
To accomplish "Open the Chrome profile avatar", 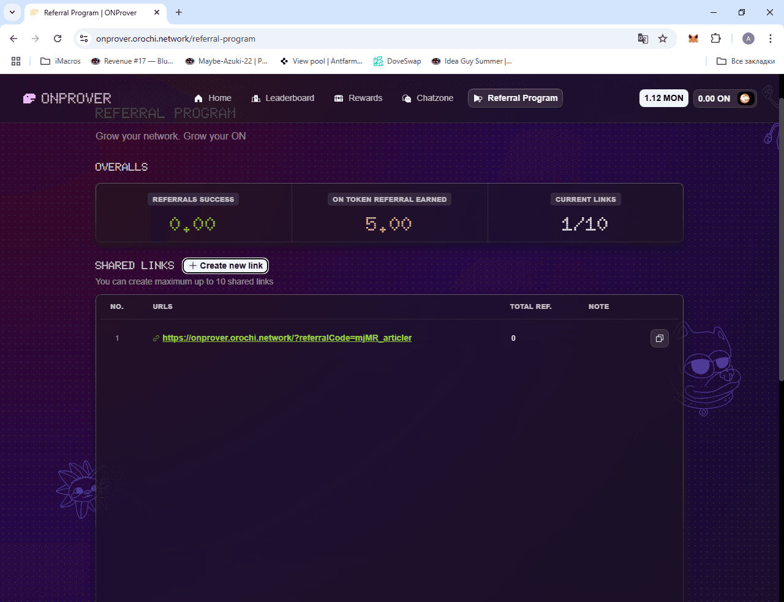I will click(748, 39).
